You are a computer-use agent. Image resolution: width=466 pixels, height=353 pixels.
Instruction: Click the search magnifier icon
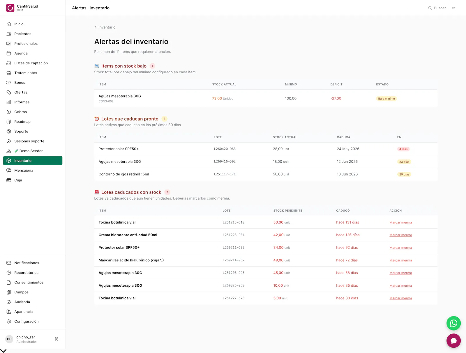coord(430,8)
